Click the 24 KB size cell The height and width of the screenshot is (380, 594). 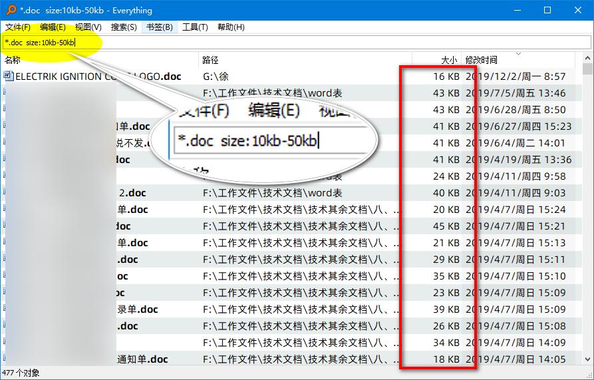click(446, 176)
